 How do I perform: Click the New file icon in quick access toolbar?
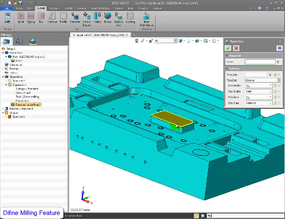(x=10, y=3)
